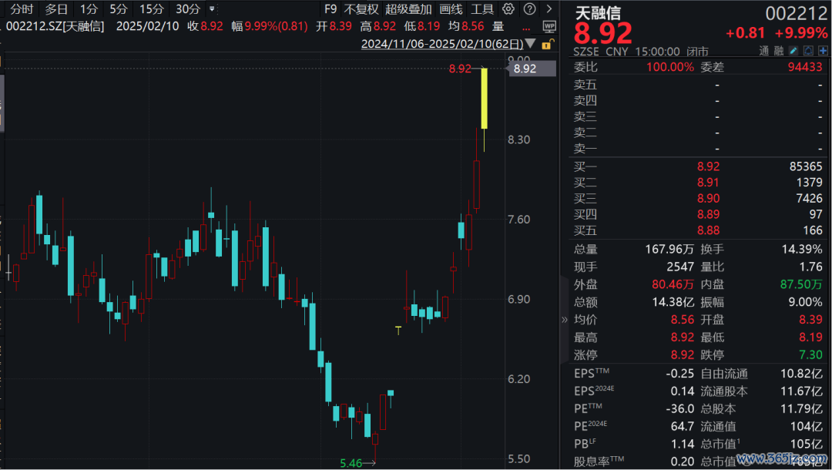Click the 卖一 ask row label
Screen dimensions: 832x470
tap(585, 149)
